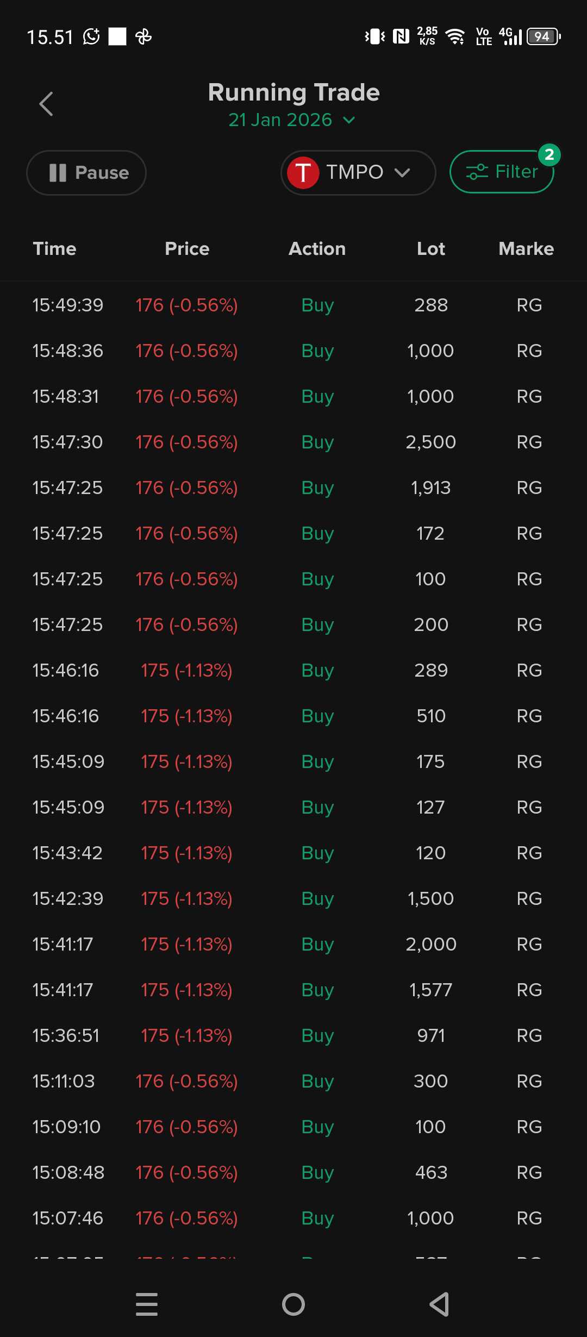Sort by the Price column header
The width and height of the screenshot is (587, 1337).
coord(187,248)
